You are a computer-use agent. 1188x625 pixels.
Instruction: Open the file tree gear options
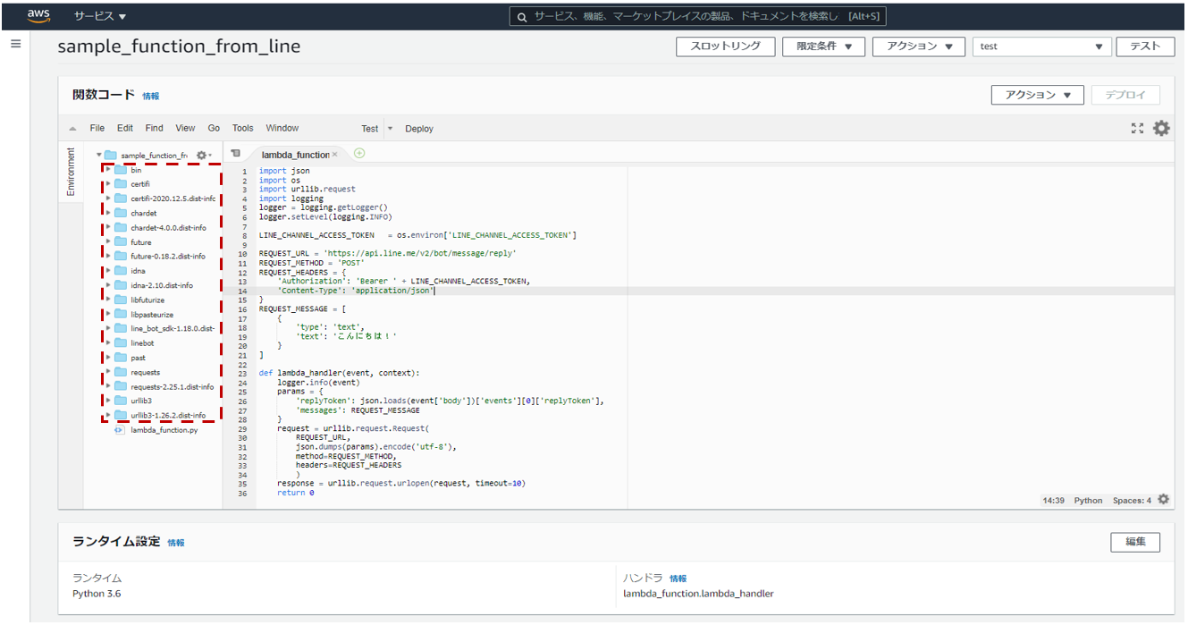[x=202, y=155]
